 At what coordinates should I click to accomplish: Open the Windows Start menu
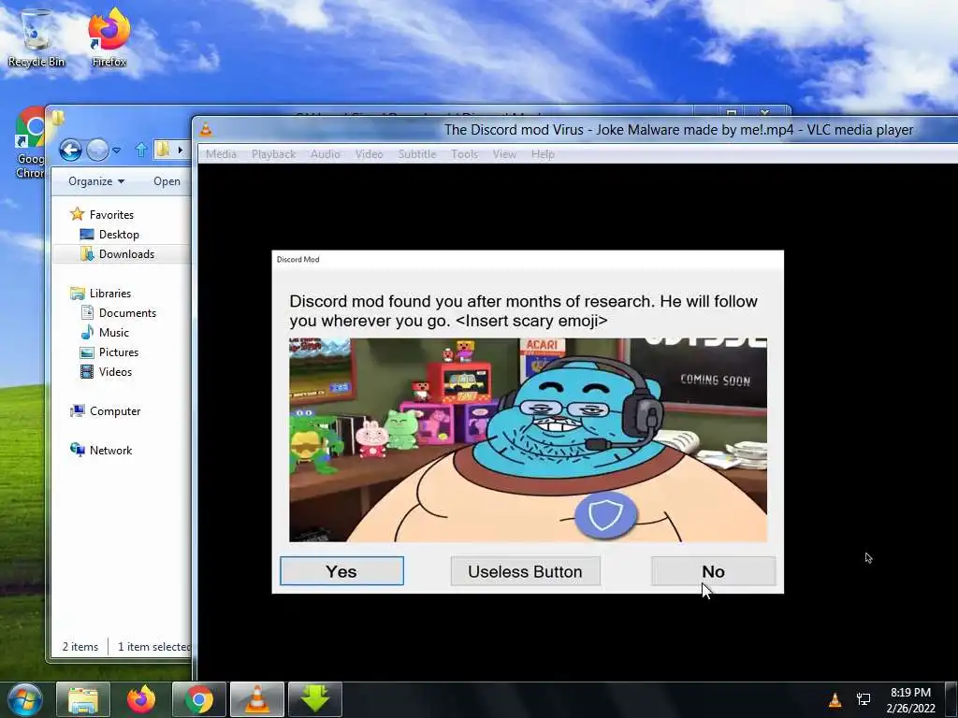pyautogui.click(x=25, y=699)
